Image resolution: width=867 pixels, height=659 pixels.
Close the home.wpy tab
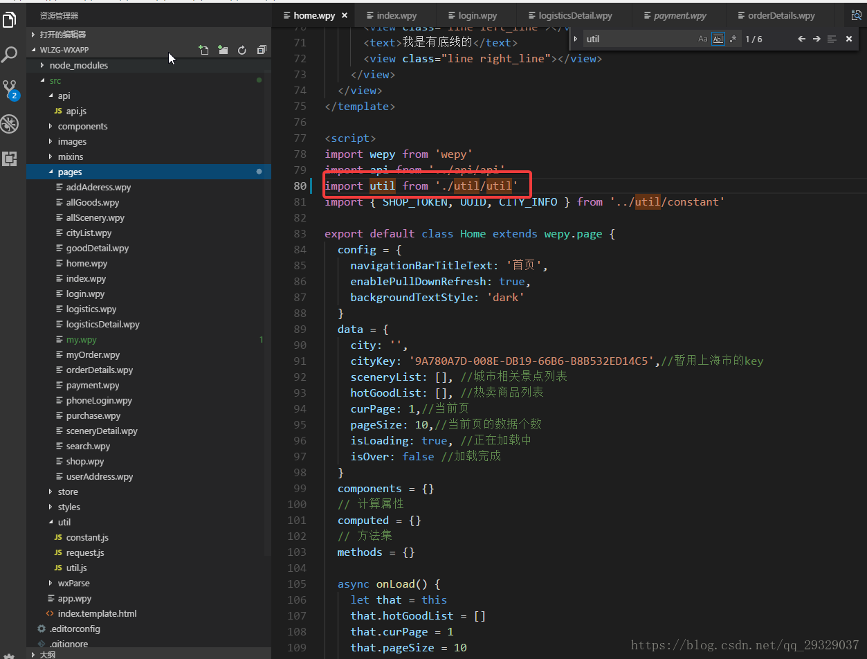(345, 15)
